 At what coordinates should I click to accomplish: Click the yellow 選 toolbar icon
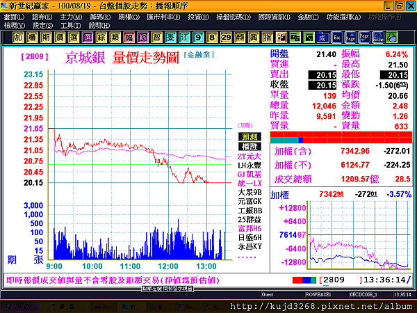pyautogui.click(x=74, y=38)
